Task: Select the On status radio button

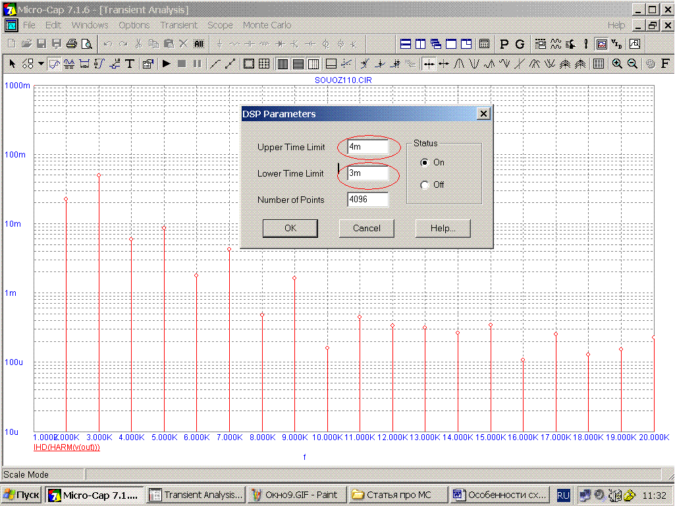Action: click(x=425, y=163)
